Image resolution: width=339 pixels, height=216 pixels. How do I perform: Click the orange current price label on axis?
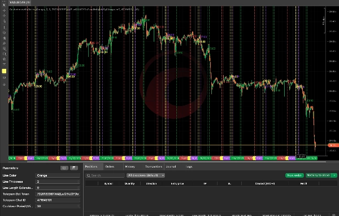[x=333, y=146]
